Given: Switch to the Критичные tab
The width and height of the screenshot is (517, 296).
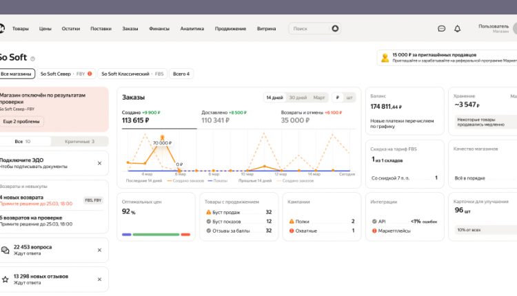Looking at the screenshot, I should [79, 141].
